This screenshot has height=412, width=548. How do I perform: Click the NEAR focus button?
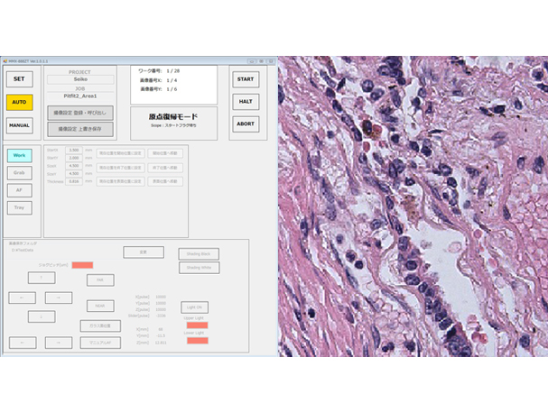(100, 306)
